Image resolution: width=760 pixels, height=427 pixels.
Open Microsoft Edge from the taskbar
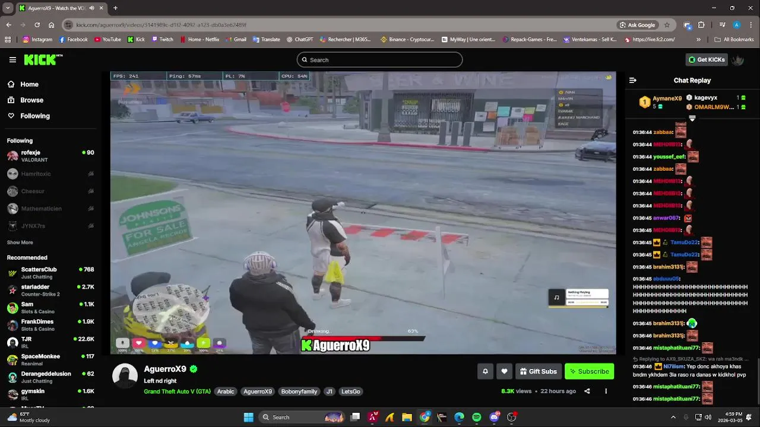pyautogui.click(x=459, y=417)
